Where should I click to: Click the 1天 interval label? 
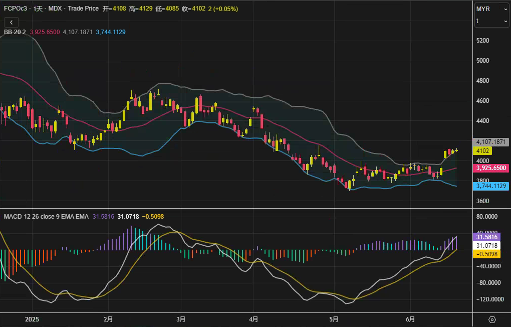click(38, 9)
